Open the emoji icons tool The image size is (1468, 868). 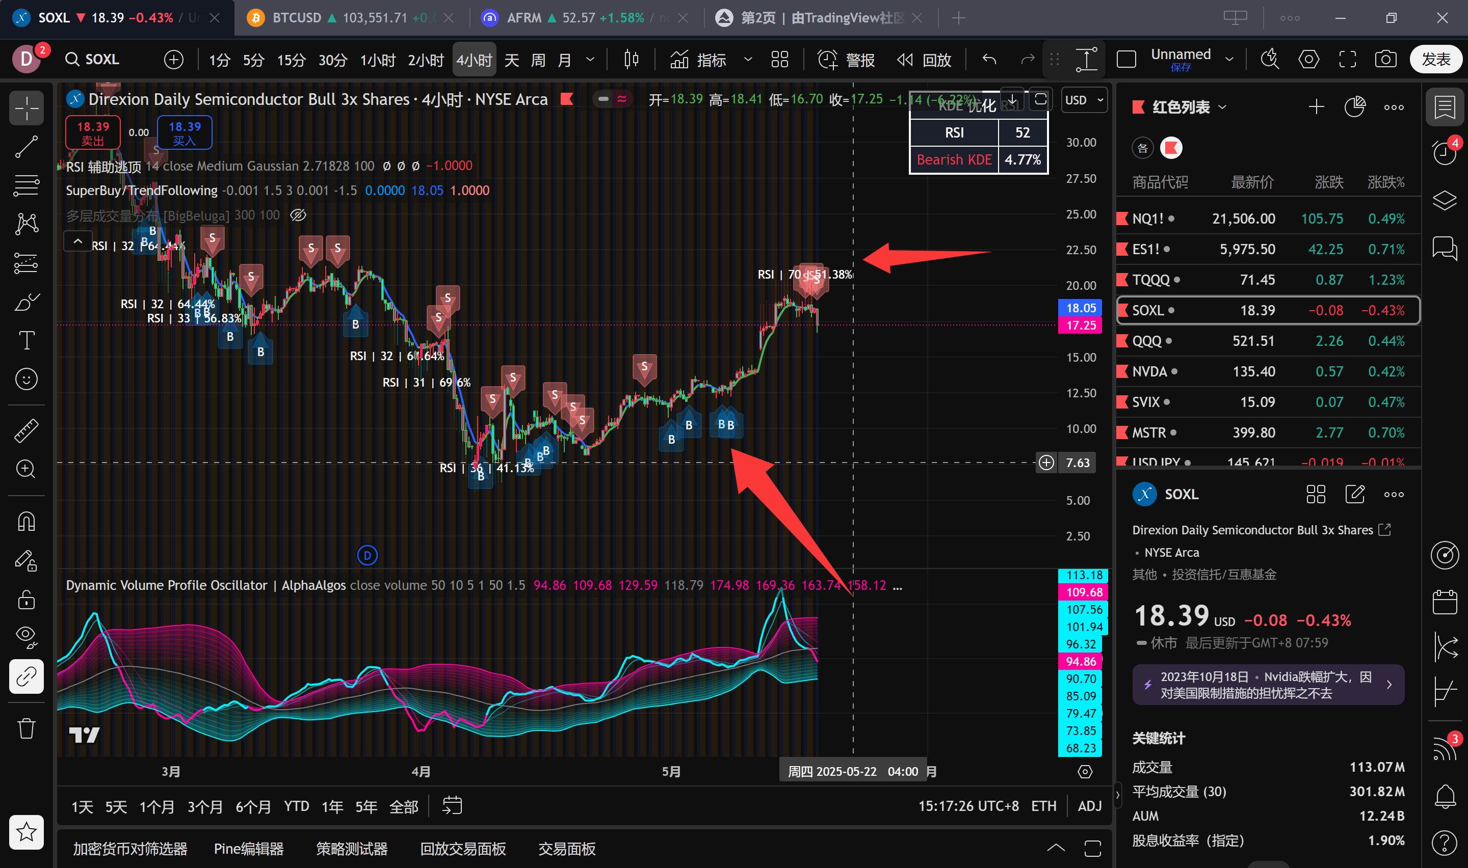pyautogui.click(x=27, y=379)
